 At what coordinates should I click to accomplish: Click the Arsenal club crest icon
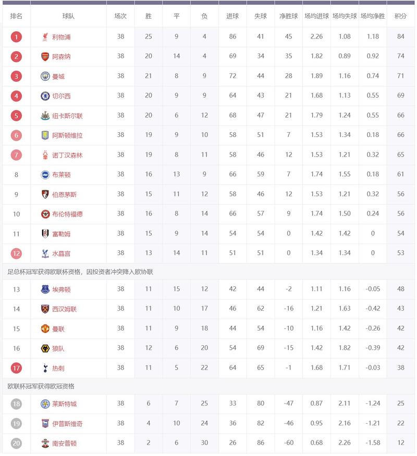click(x=45, y=57)
